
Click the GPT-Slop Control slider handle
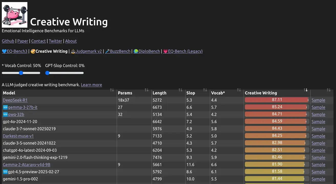(x=47, y=73)
